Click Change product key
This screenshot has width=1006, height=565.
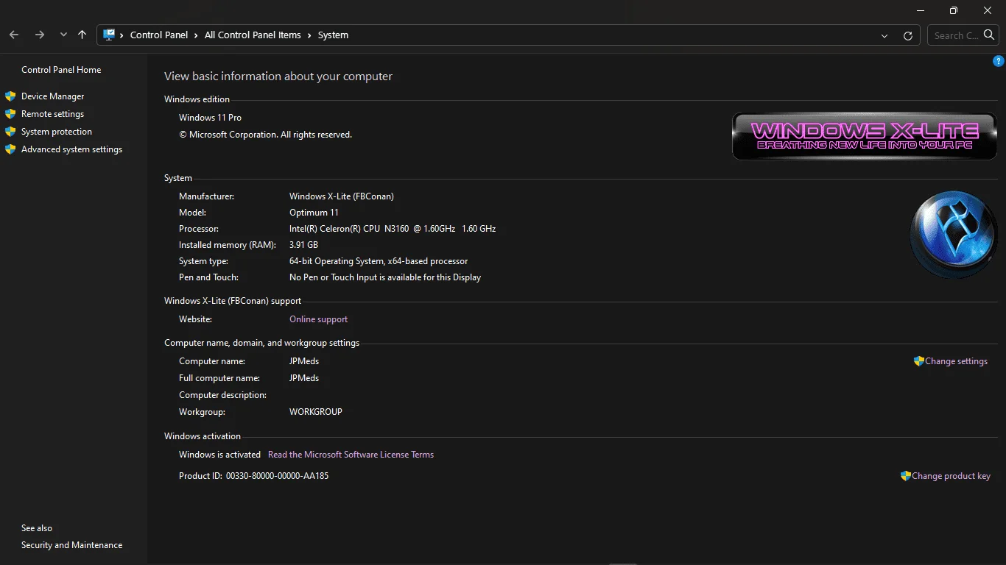coord(951,476)
